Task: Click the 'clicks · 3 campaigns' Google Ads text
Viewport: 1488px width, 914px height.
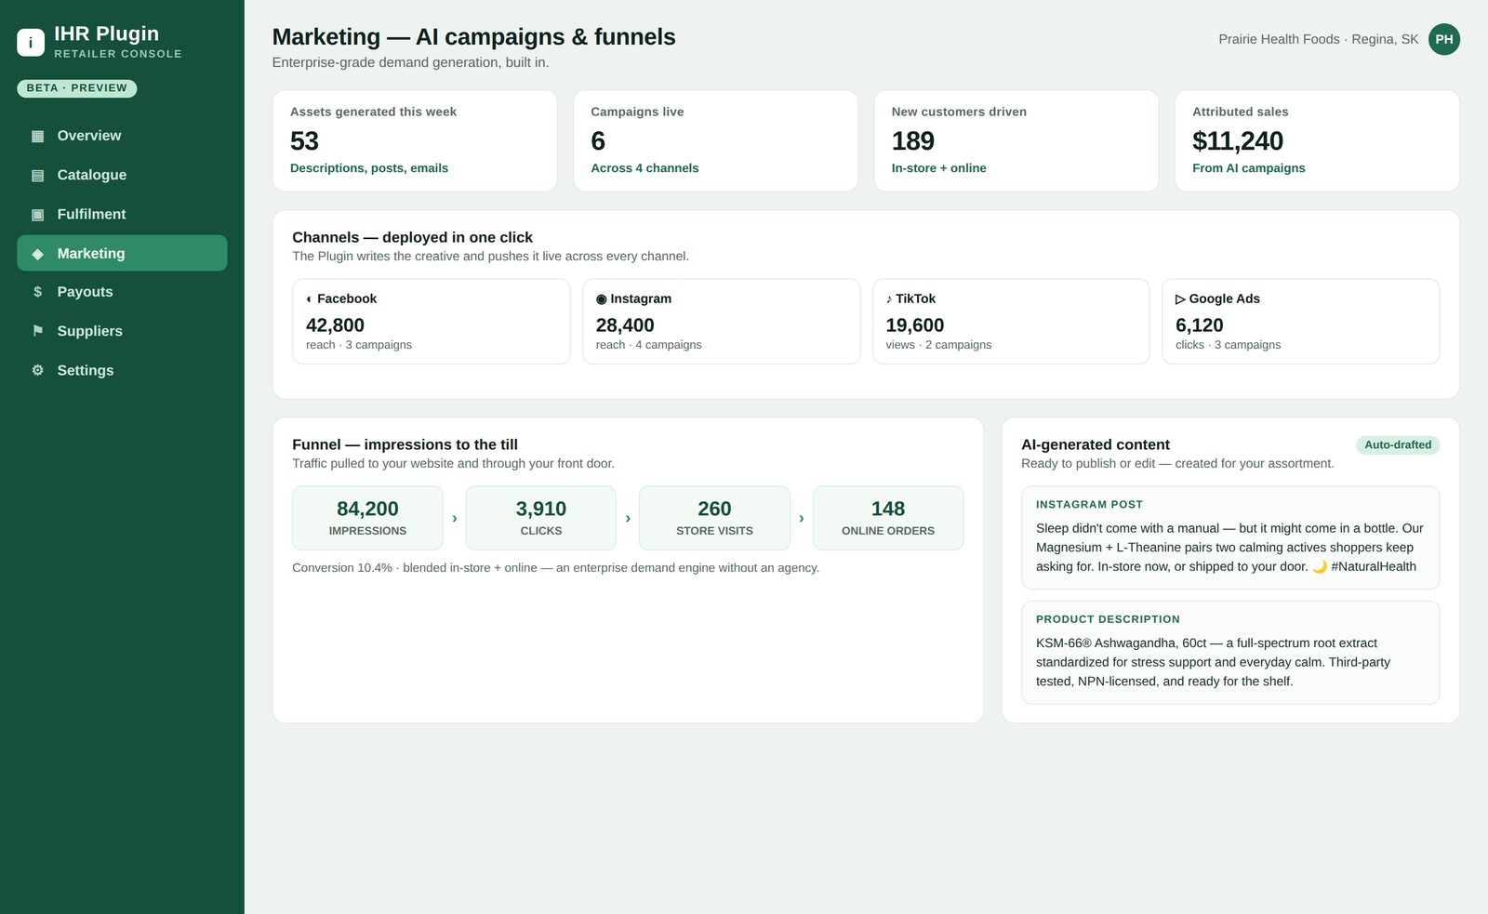Action: click(1228, 345)
